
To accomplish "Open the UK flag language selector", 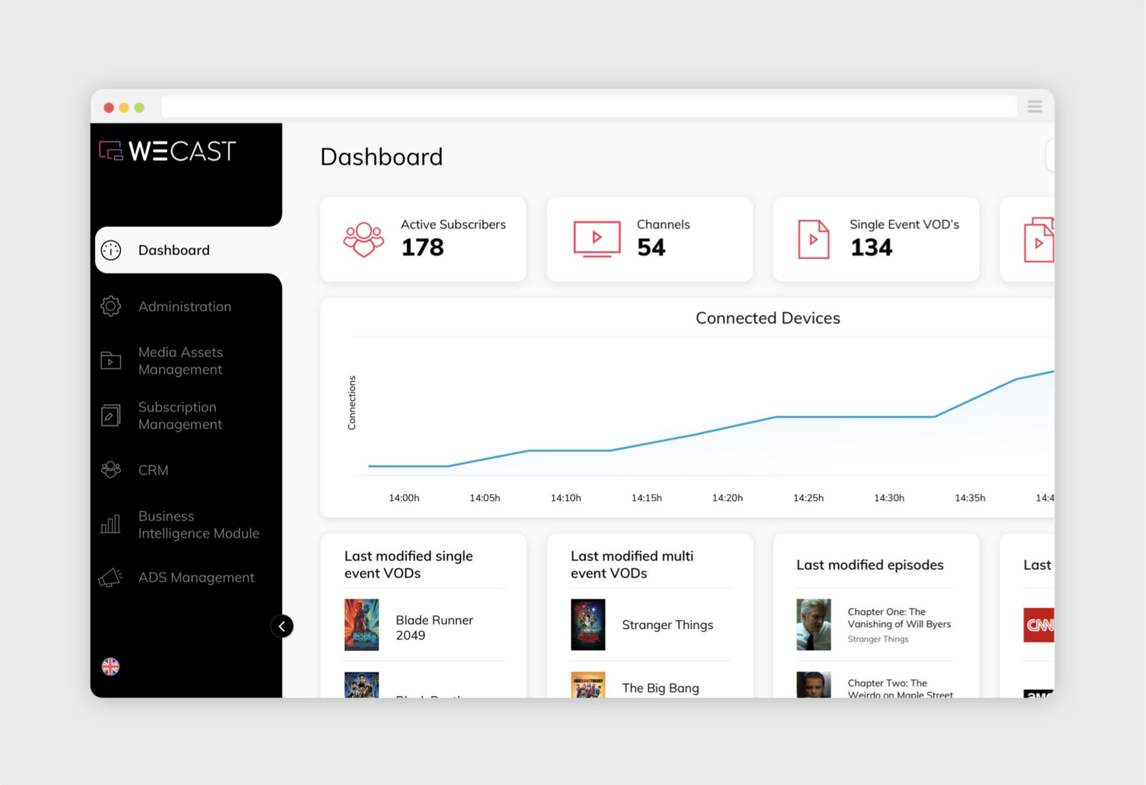I will tap(110, 666).
